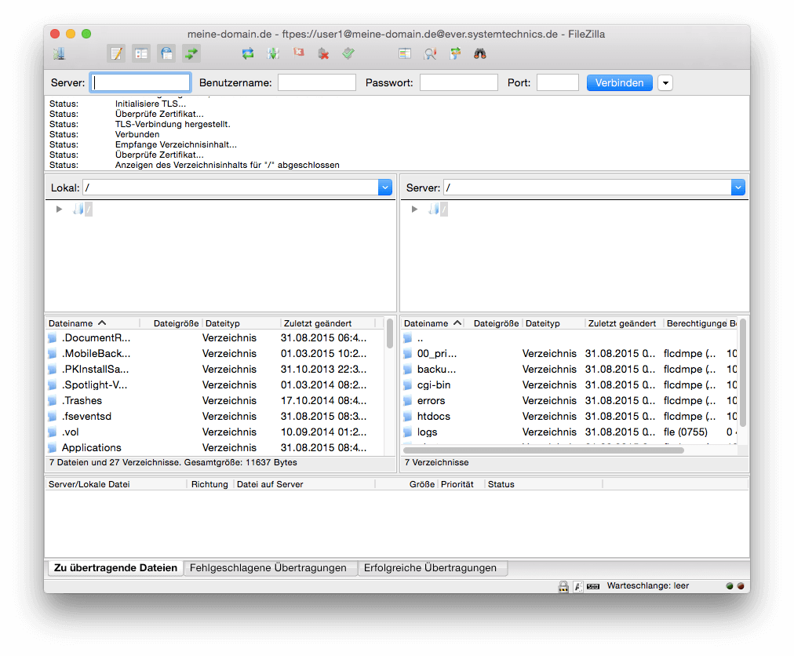Switch to Zu übertragende Dateien tab

tap(115, 568)
